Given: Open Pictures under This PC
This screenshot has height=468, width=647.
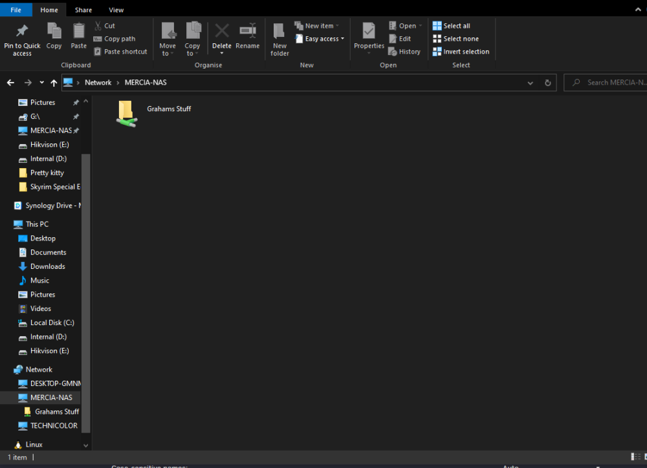Looking at the screenshot, I should click(43, 294).
